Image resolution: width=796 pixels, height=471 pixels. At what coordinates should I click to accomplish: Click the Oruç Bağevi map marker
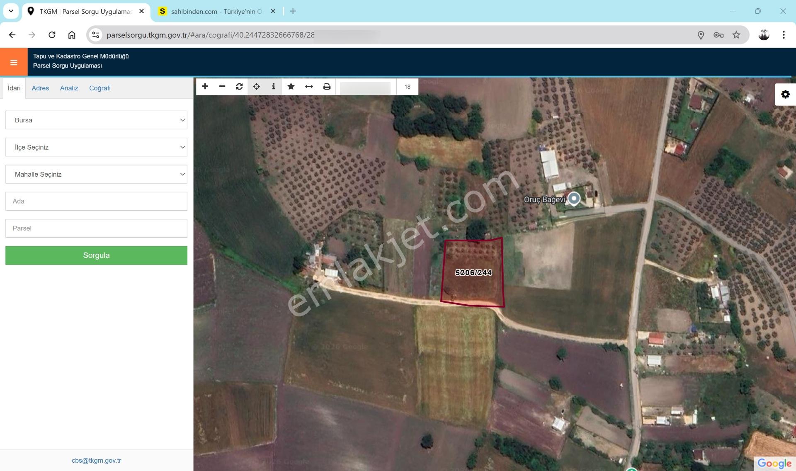click(x=574, y=199)
